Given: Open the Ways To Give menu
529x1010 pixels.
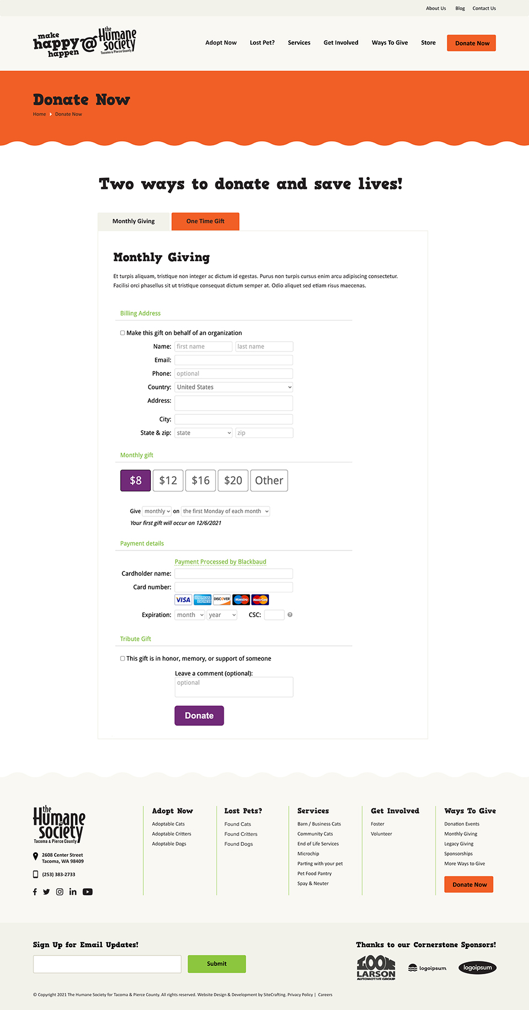Looking at the screenshot, I should click(390, 42).
